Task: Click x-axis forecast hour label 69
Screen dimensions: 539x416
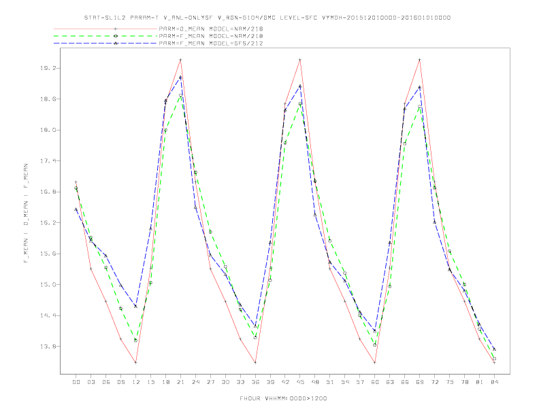Action: 420,382
